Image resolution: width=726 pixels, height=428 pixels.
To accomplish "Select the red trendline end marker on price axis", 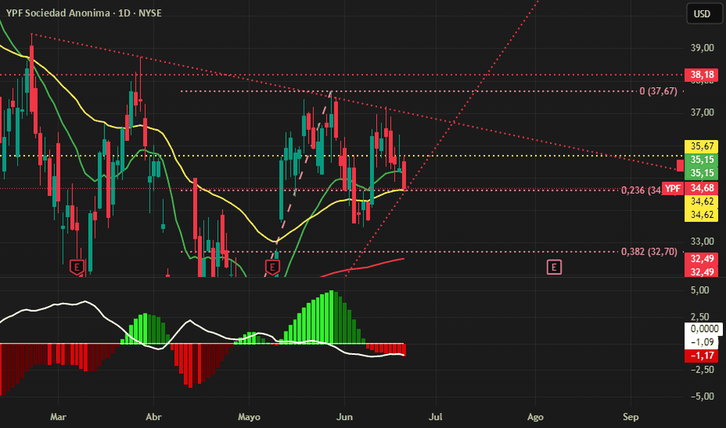I will click(680, 165).
